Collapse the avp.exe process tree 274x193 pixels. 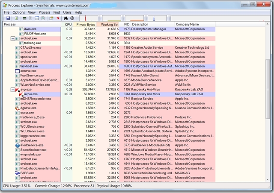pyautogui.click(x=13, y=90)
